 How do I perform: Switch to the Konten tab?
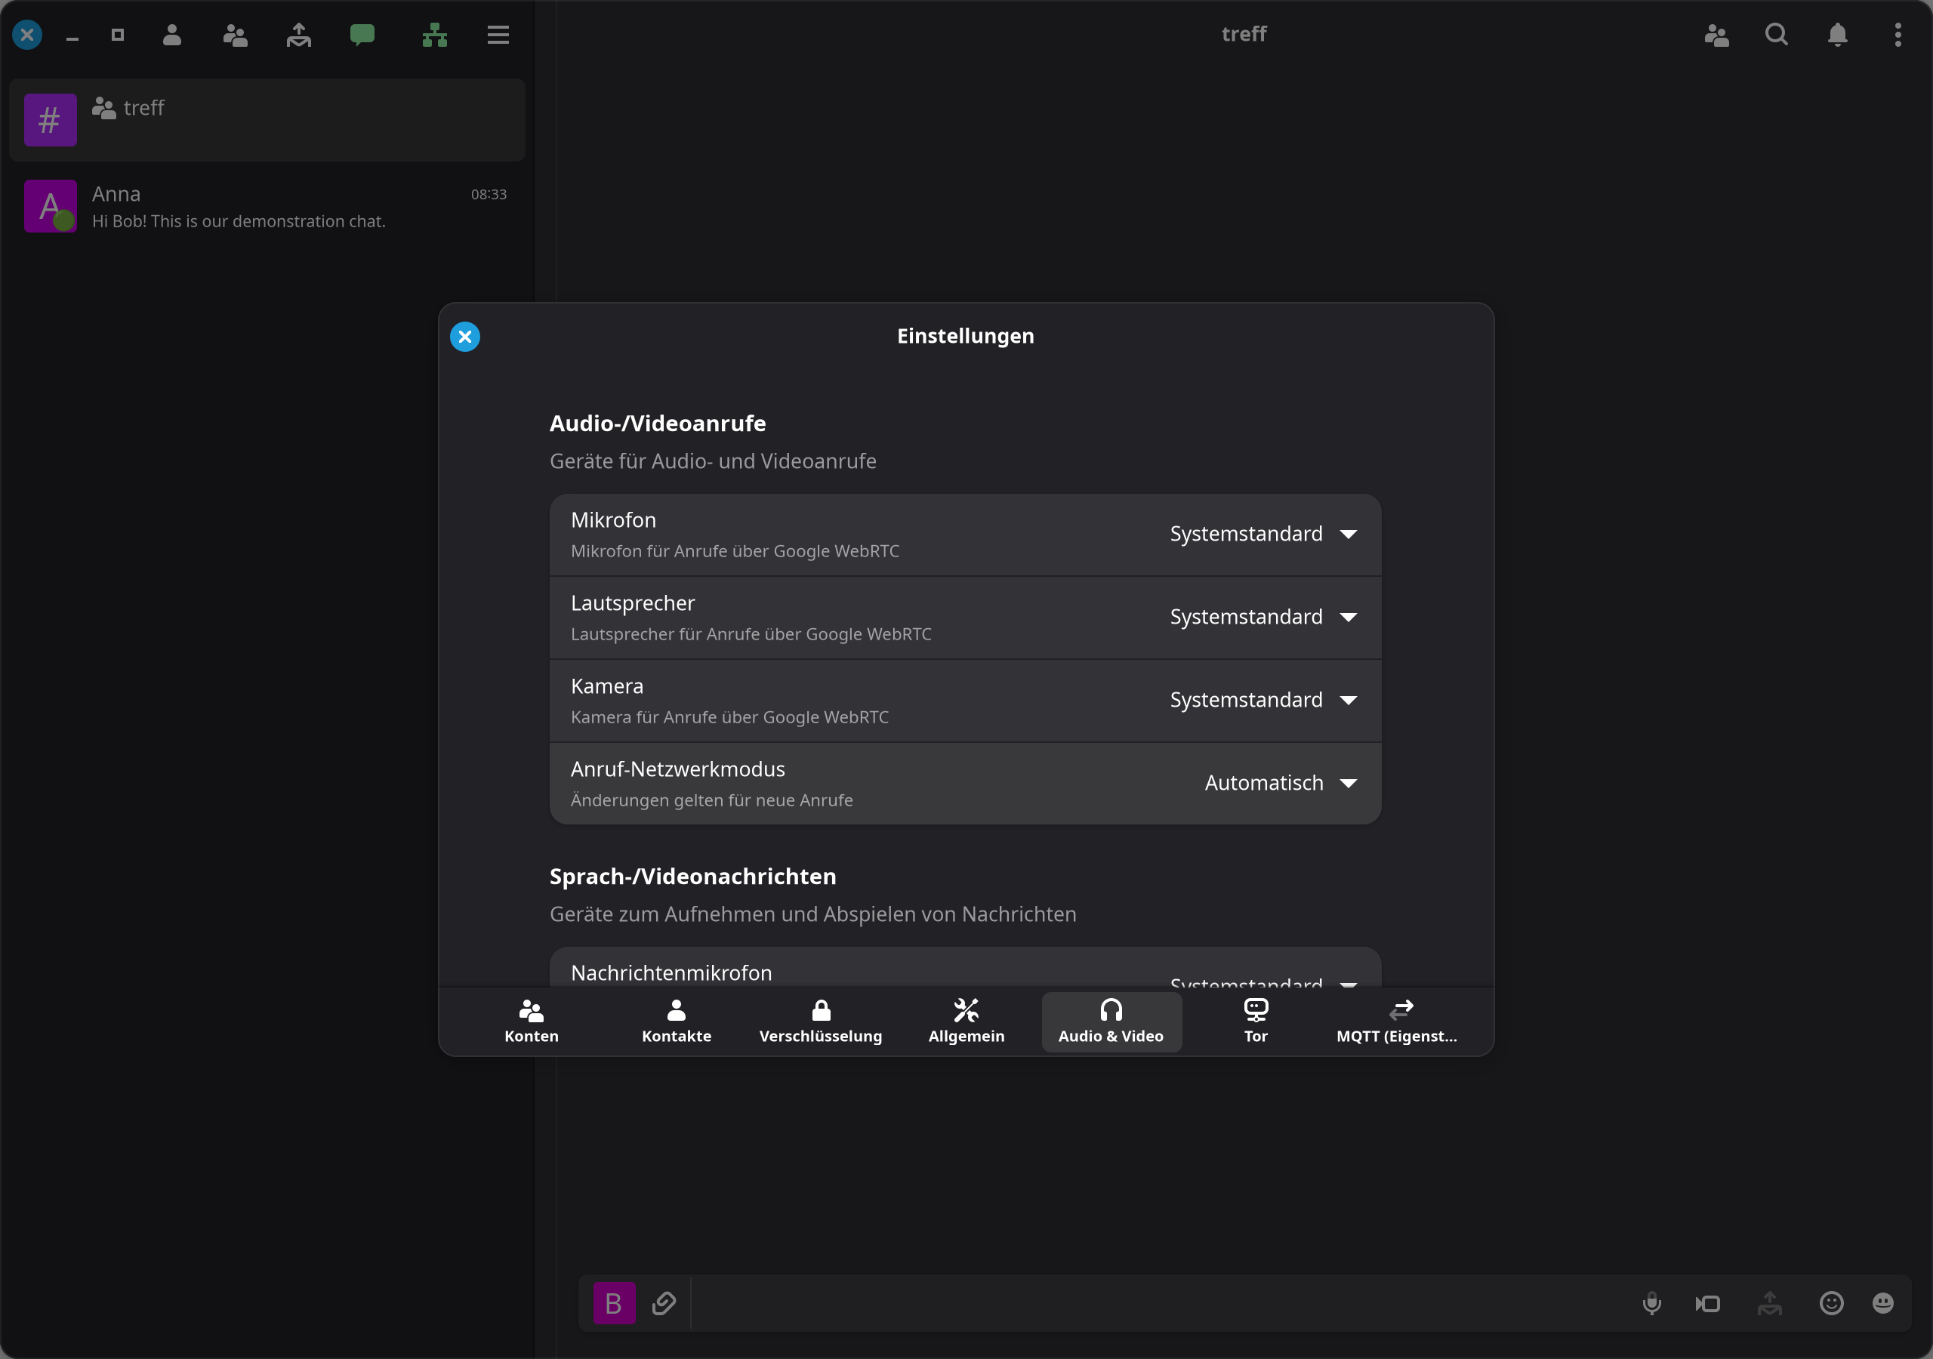(532, 1022)
